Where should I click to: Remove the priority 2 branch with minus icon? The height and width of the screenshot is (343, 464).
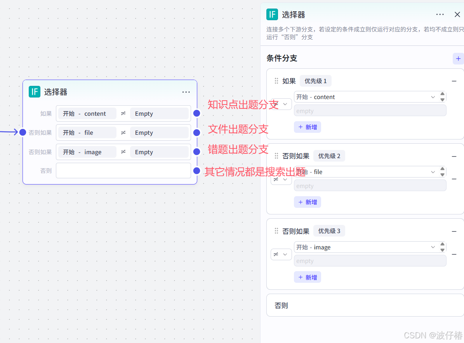coord(454,156)
